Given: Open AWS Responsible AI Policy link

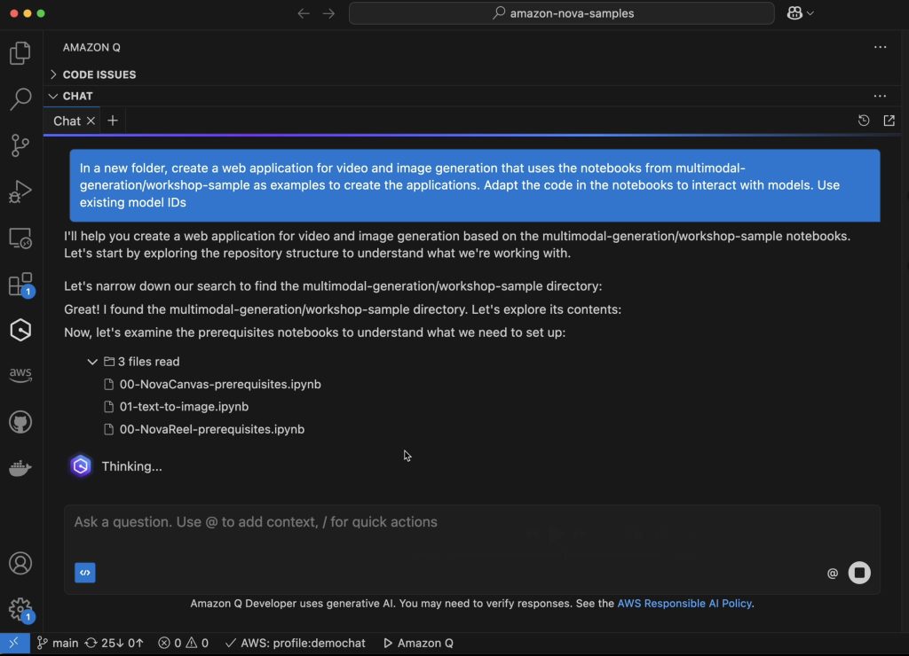Looking at the screenshot, I should 684,604.
